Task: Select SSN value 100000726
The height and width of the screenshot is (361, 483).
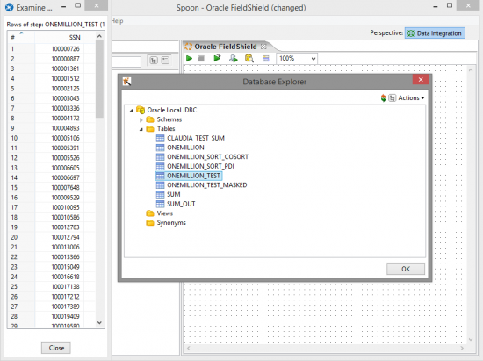Action: pyautogui.click(x=65, y=48)
